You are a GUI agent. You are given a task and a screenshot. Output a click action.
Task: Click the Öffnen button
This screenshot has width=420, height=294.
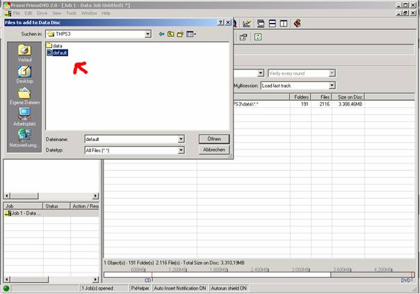(x=213, y=139)
